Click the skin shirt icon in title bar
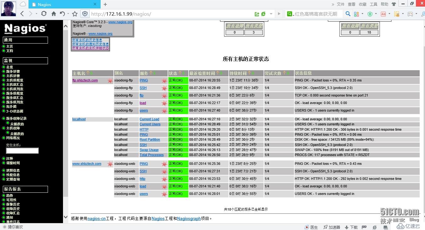 394,4
